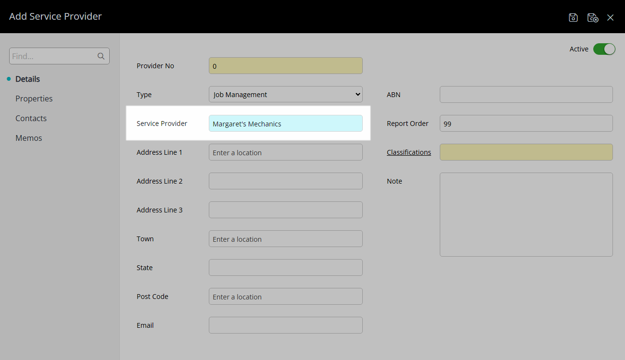Click the Save and Exit icon
Image resolution: width=625 pixels, height=360 pixels.
(593, 18)
